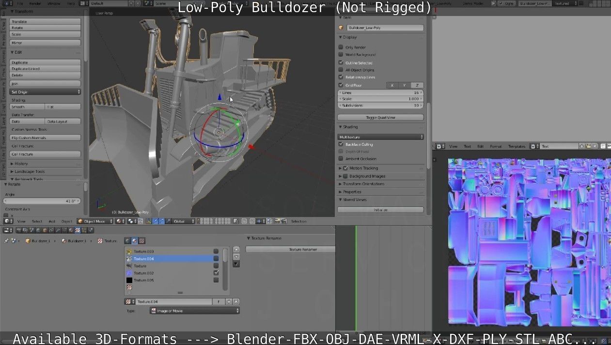Click the Mirror button
This screenshot has width=611, height=345.
pyautogui.click(x=46, y=43)
